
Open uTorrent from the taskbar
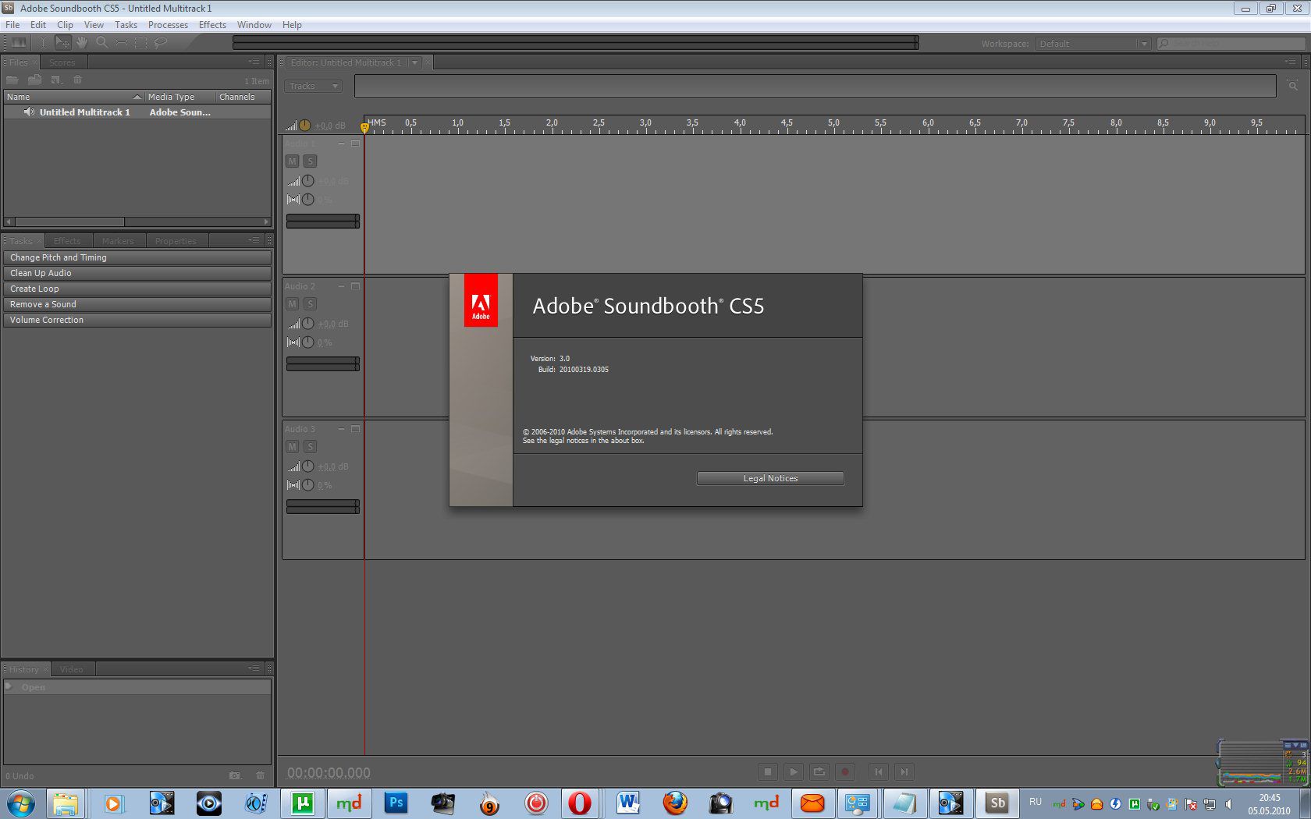click(x=302, y=803)
